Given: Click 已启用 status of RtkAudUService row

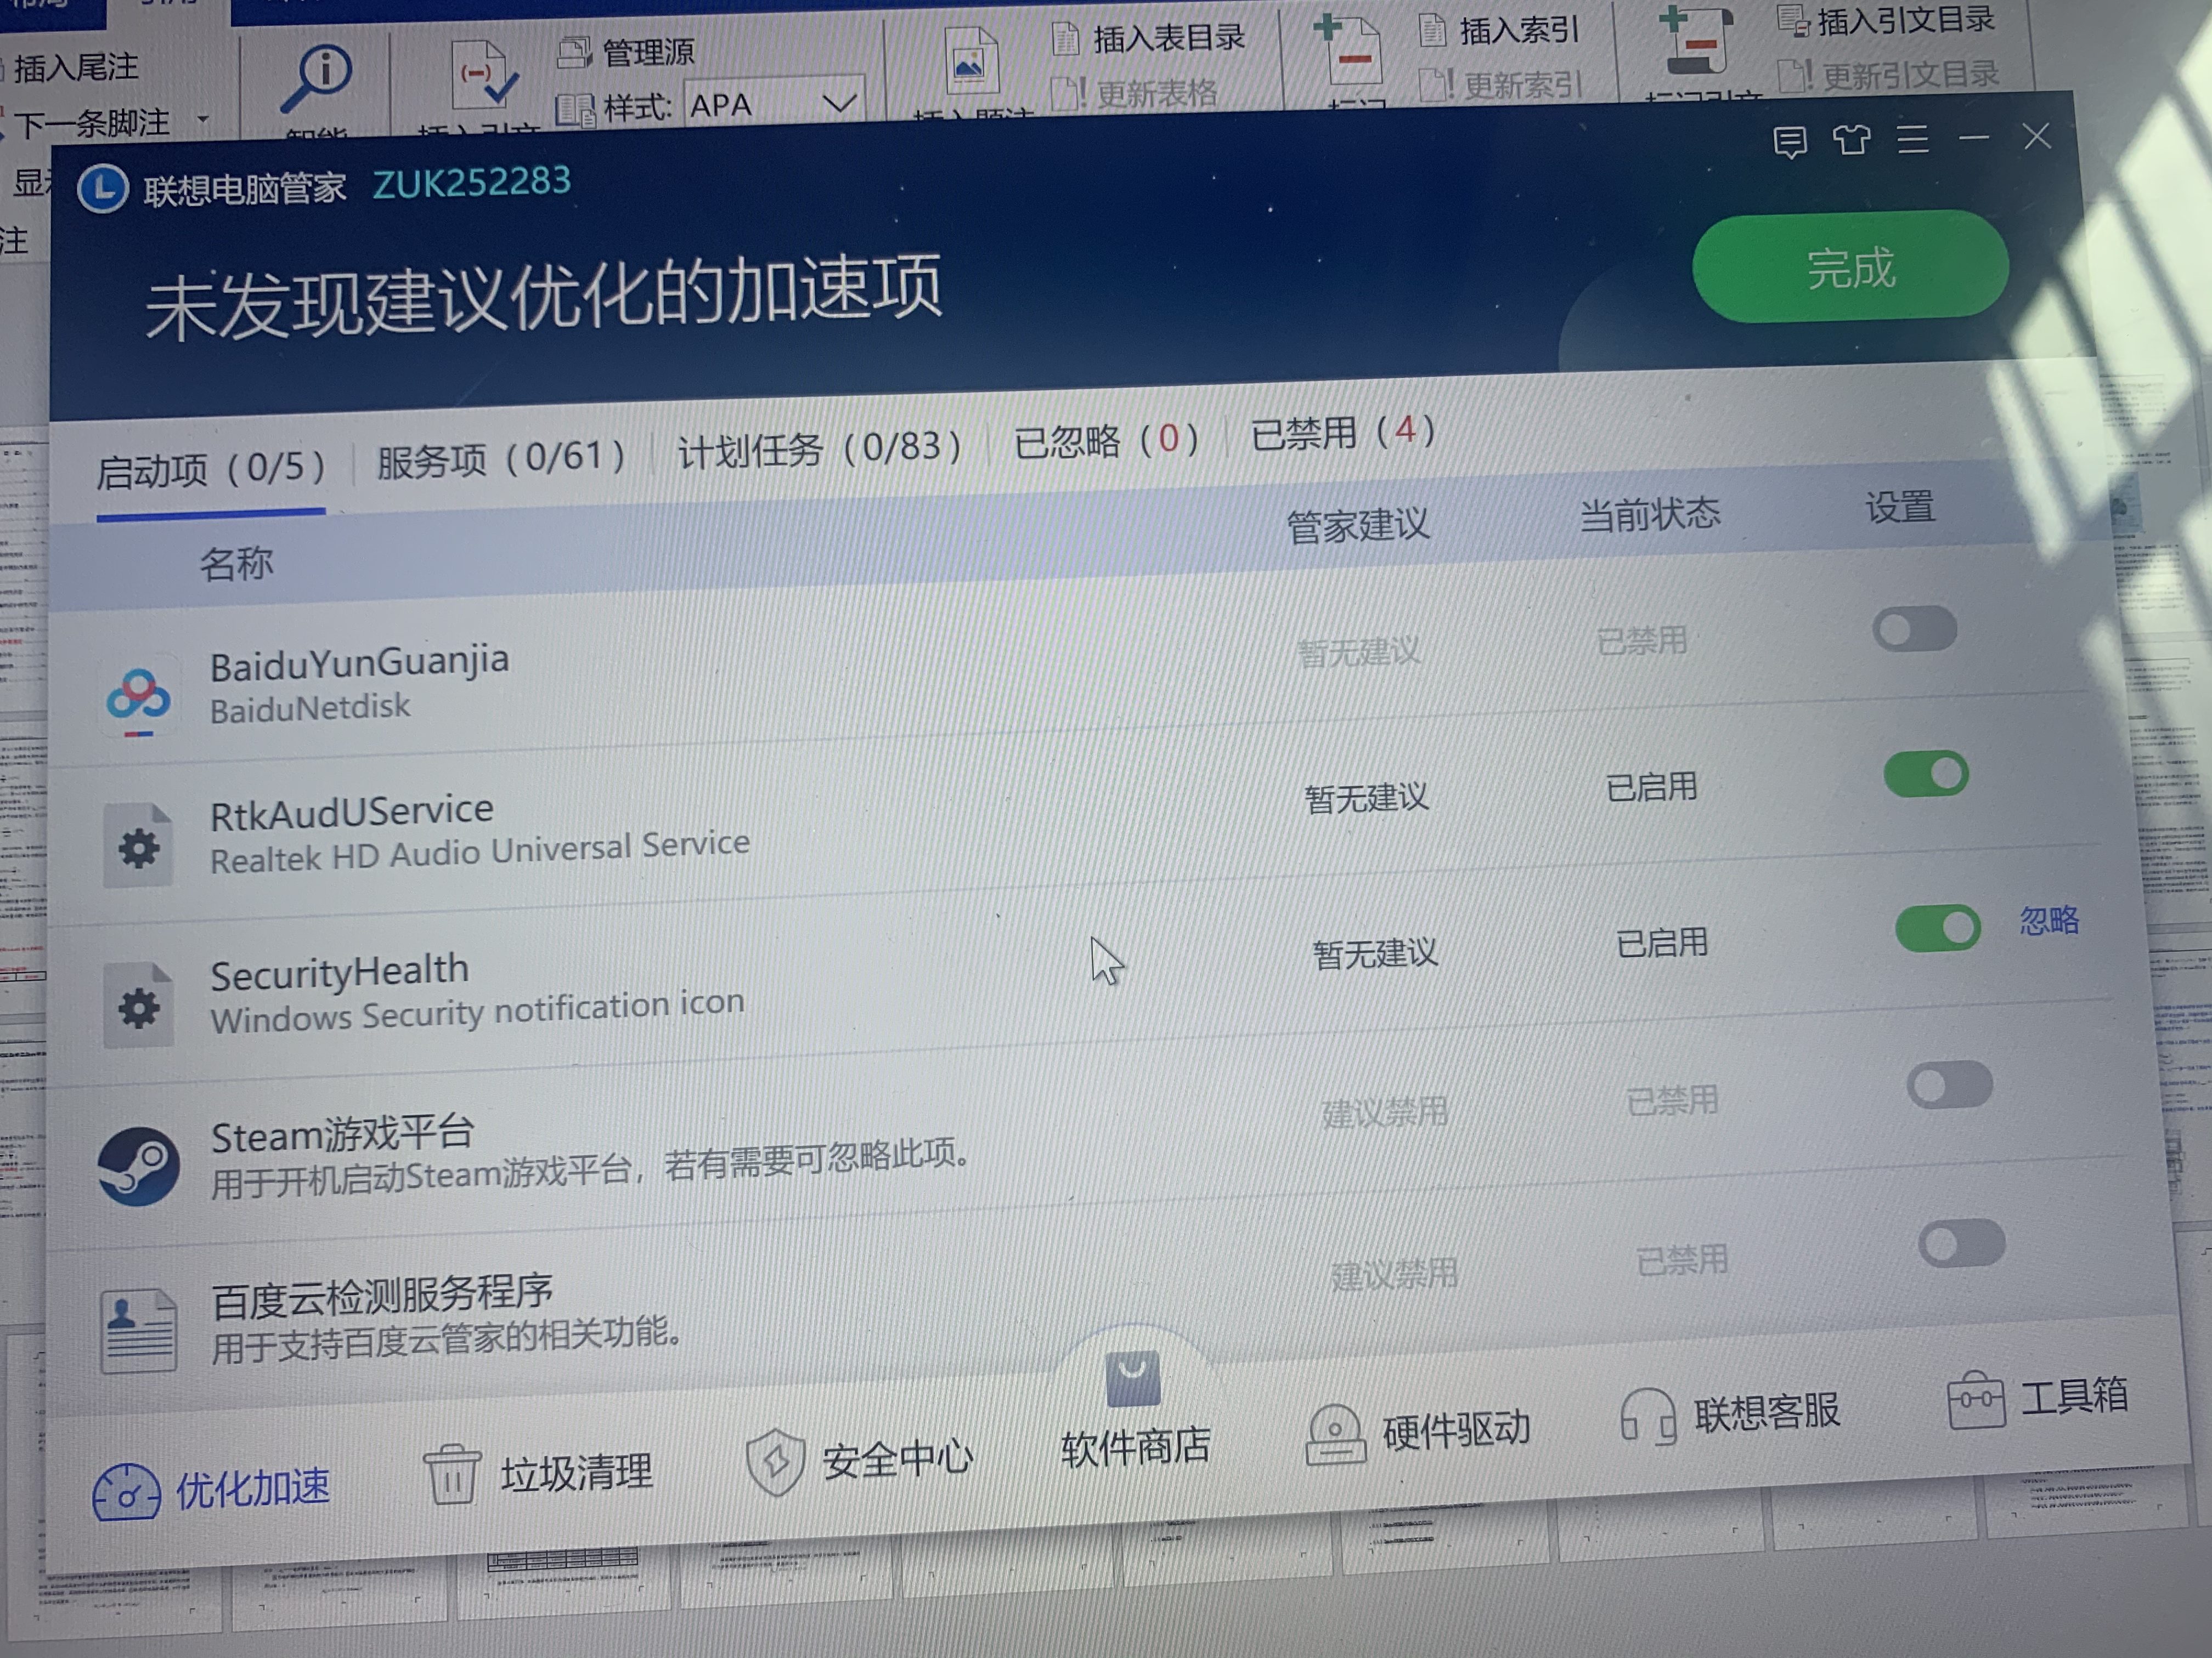Looking at the screenshot, I should pos(1651,787).
